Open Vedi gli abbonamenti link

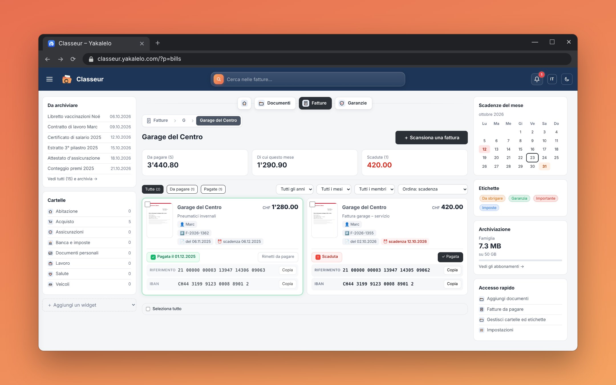tap(501, 266)
